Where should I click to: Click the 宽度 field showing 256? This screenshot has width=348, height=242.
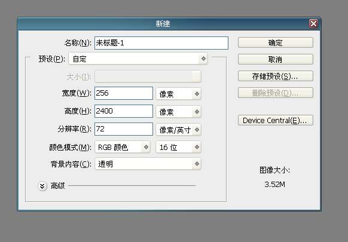tap(124, 93)
